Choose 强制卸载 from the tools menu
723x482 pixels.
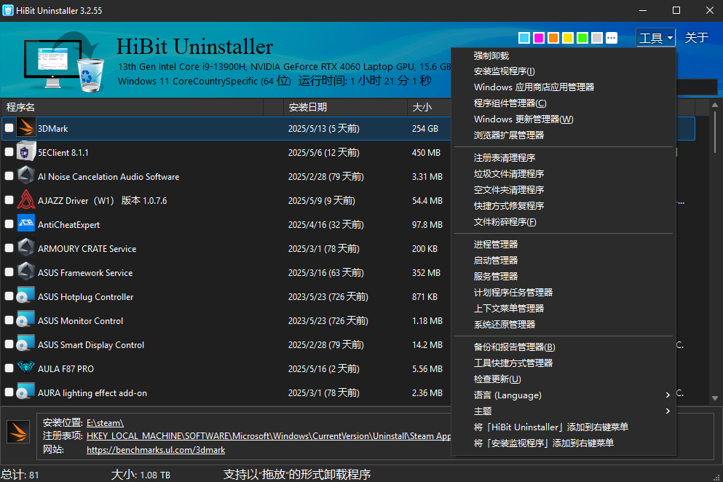(x=563, y=56)
